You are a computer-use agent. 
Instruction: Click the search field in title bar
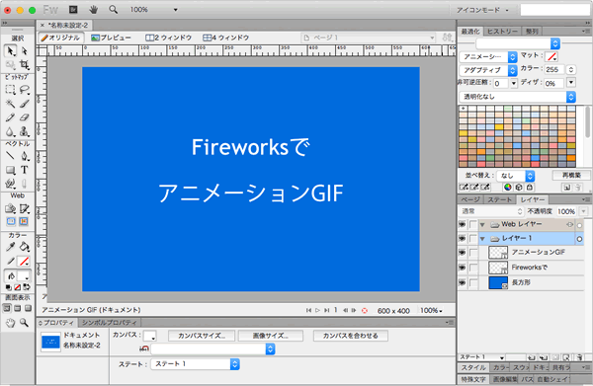click(x=555, y=10)
